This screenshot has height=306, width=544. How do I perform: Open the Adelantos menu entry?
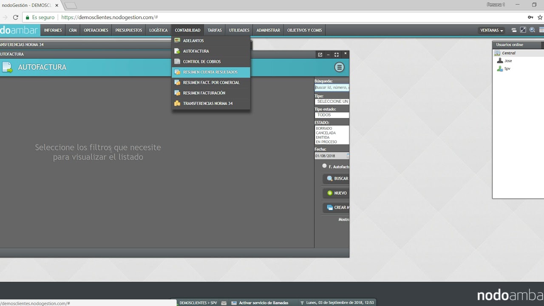click(x=211, y=41)
